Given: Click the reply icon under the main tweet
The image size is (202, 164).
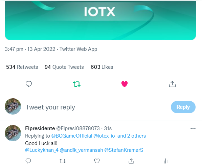Looking at the screenshot, I should click(29, 84).
